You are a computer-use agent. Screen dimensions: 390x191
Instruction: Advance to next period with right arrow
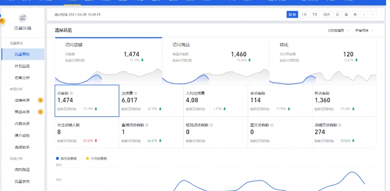[373, 15]
